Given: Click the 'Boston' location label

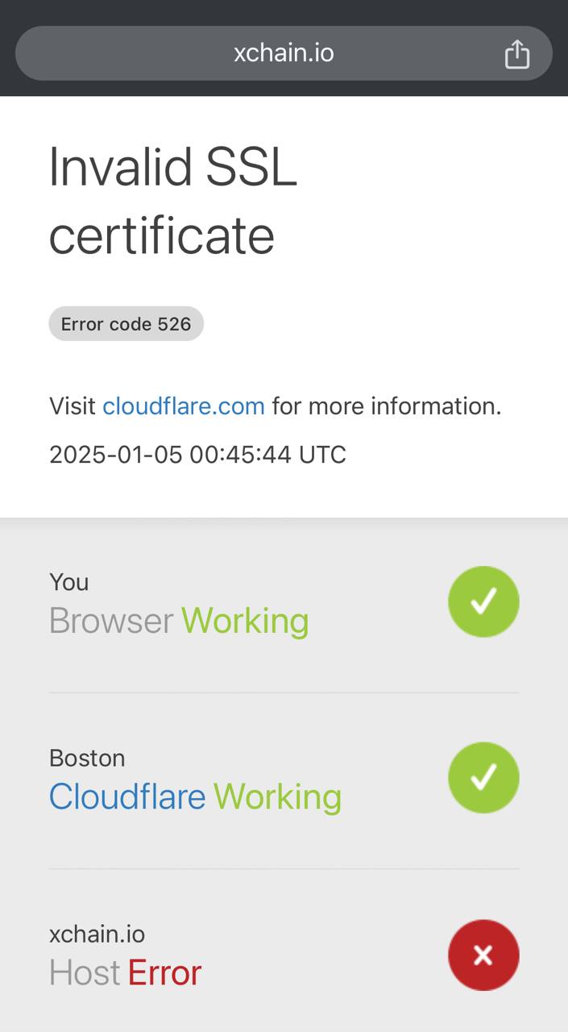Looking at the screenshot, I should pos(87,758).
